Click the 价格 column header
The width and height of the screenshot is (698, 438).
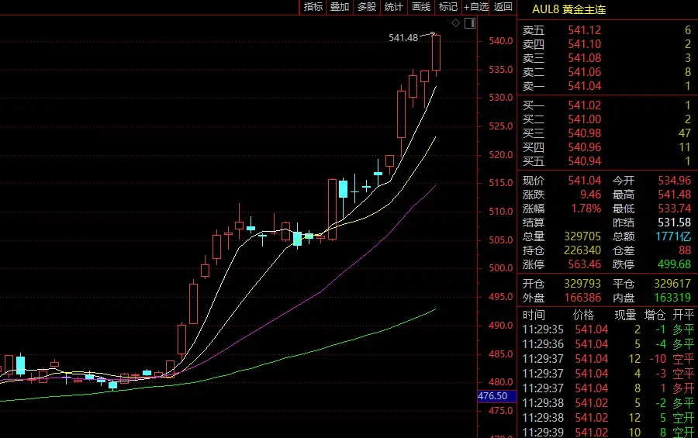click(x=583, y=316)
